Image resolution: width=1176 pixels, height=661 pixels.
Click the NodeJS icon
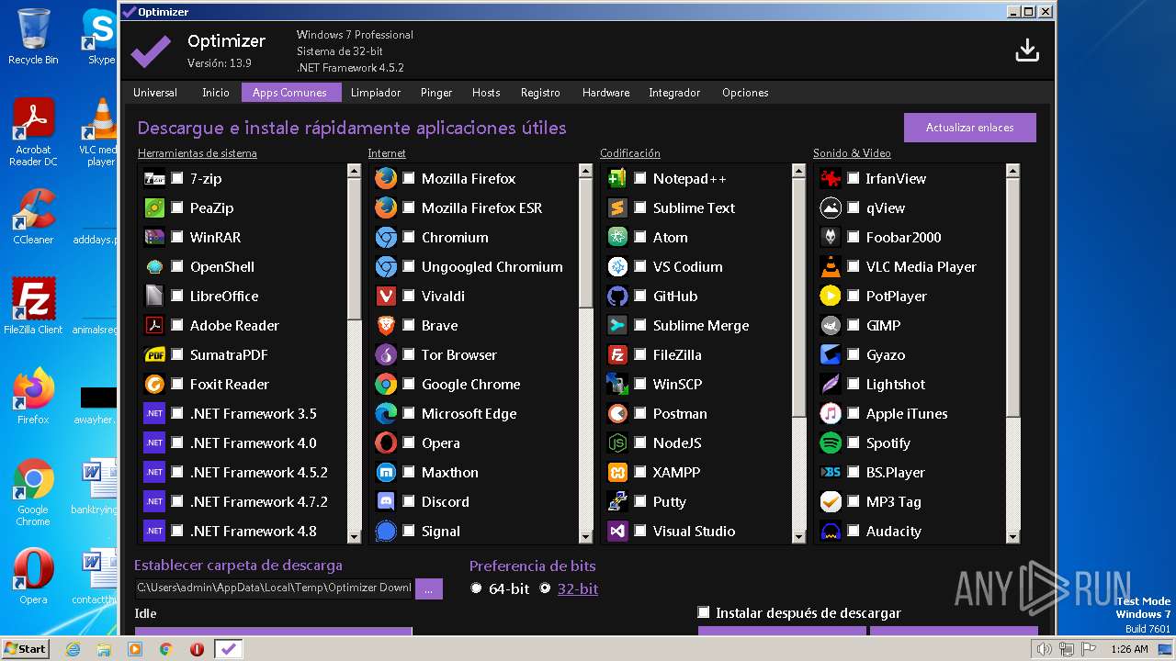coord(617,443)
